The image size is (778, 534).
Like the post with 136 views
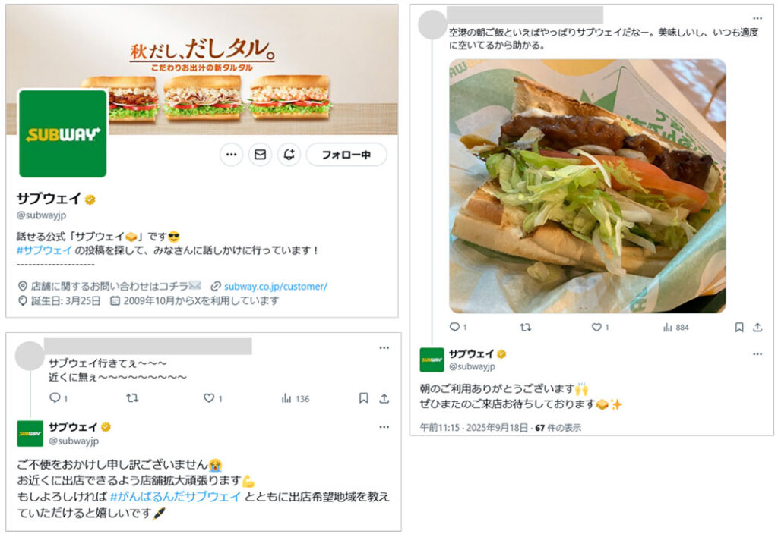pos(209,397)
